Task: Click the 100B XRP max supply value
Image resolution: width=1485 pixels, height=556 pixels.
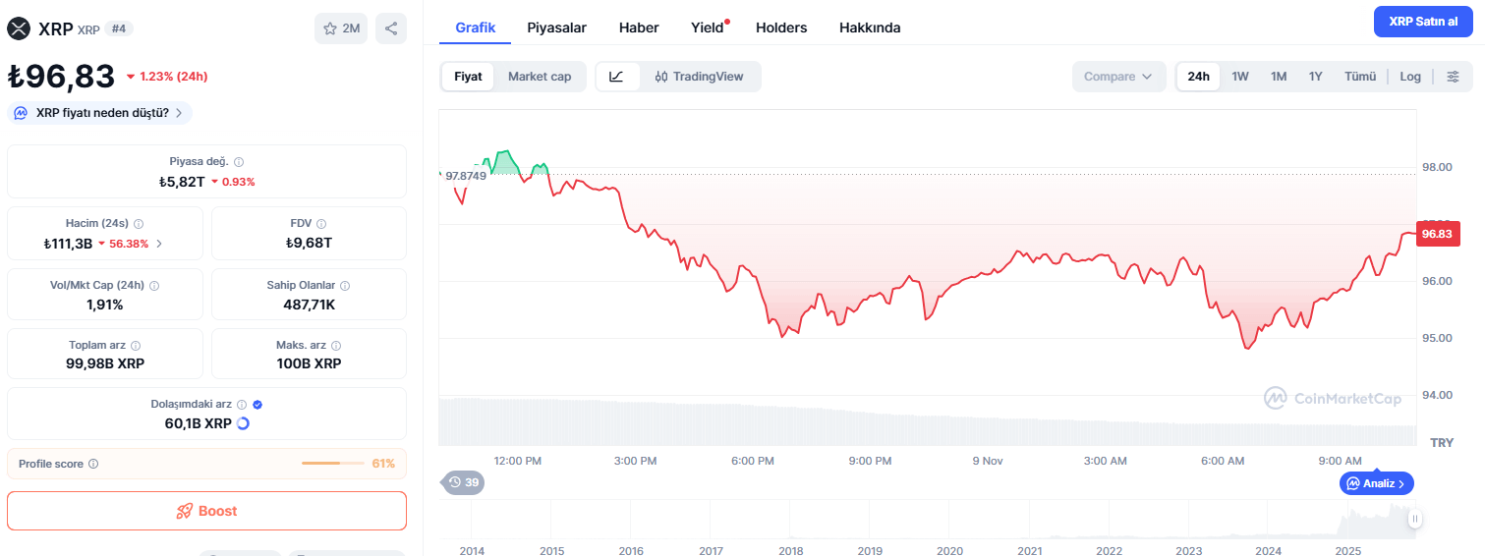Action: [x=309, y=363]
